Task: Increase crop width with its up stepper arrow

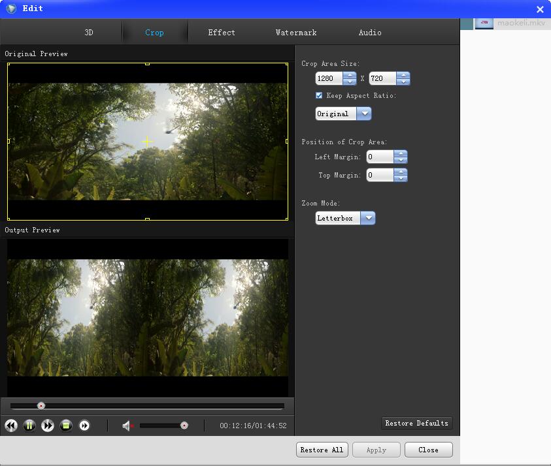Action: 351,75
